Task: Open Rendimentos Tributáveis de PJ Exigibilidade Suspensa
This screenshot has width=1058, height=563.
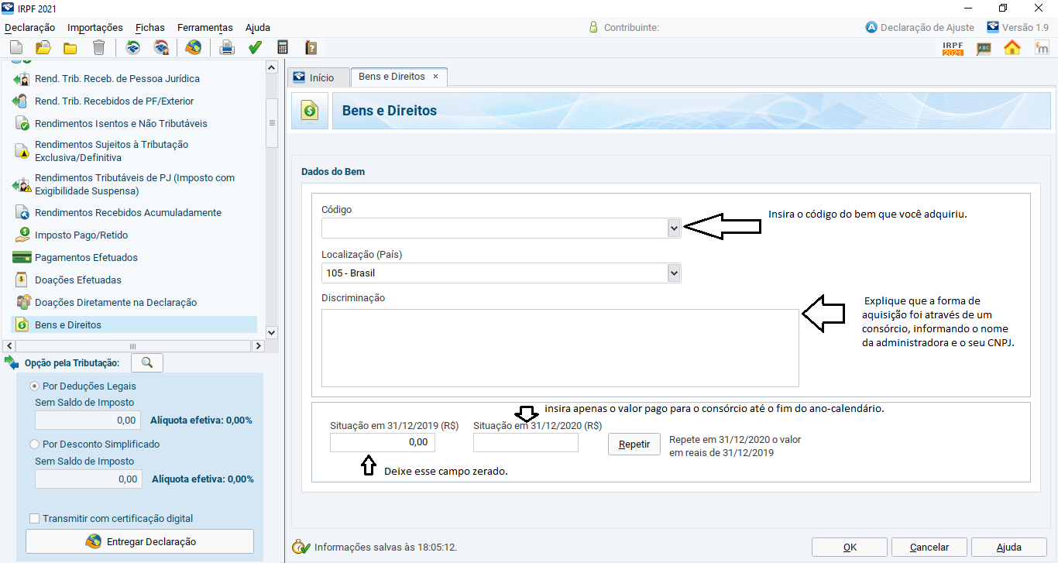Action: pyautogui.click(x=133, y=184)
